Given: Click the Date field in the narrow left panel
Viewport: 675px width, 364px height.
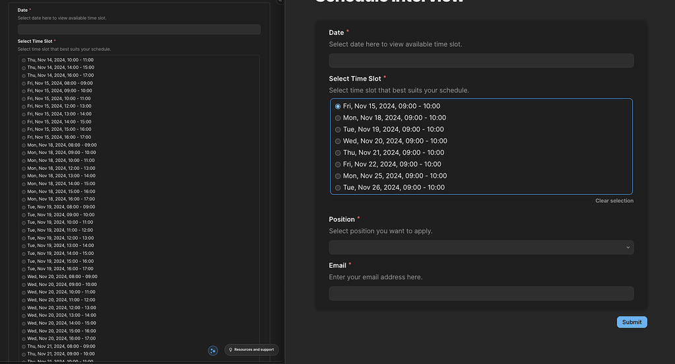Looking at the screenshot, I should coord(139,30).
